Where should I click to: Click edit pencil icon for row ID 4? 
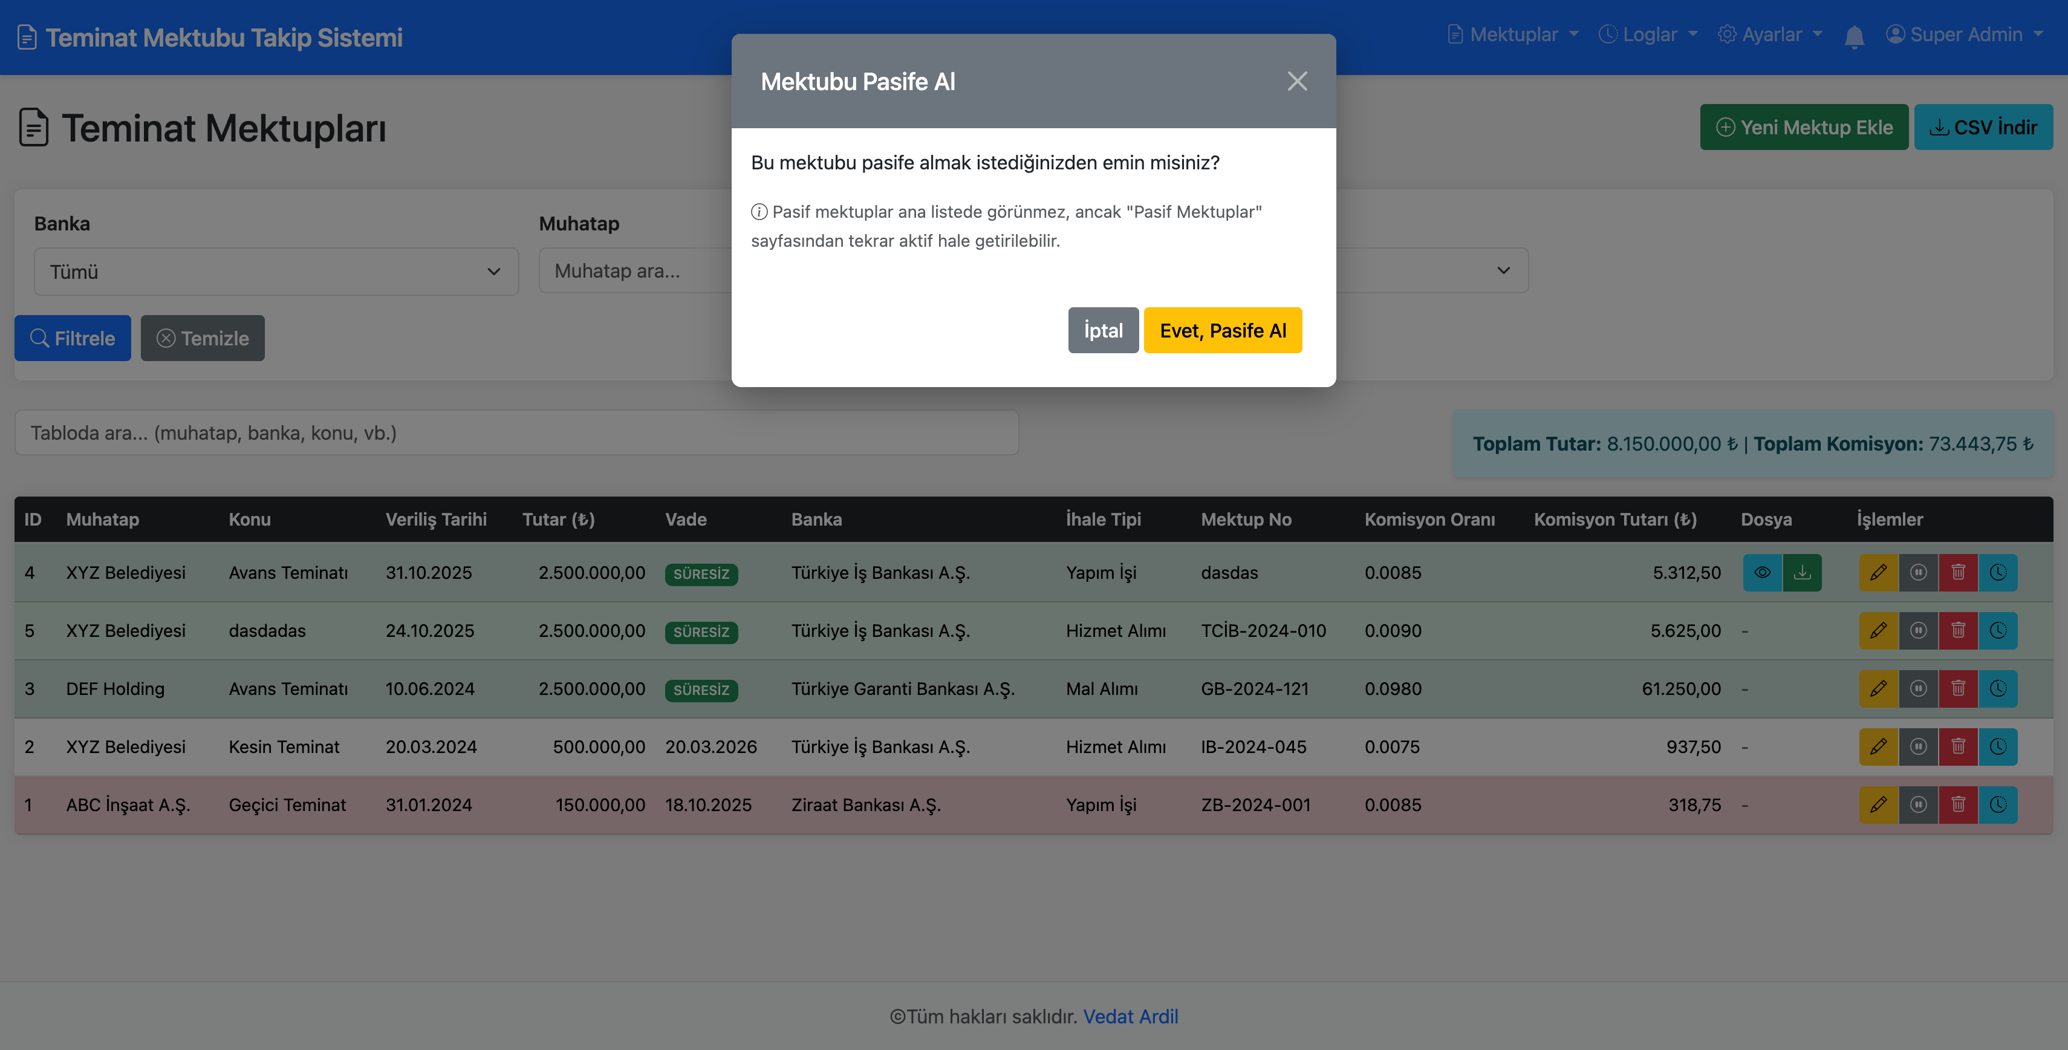pyautogui.click(x=1878, y=572)
